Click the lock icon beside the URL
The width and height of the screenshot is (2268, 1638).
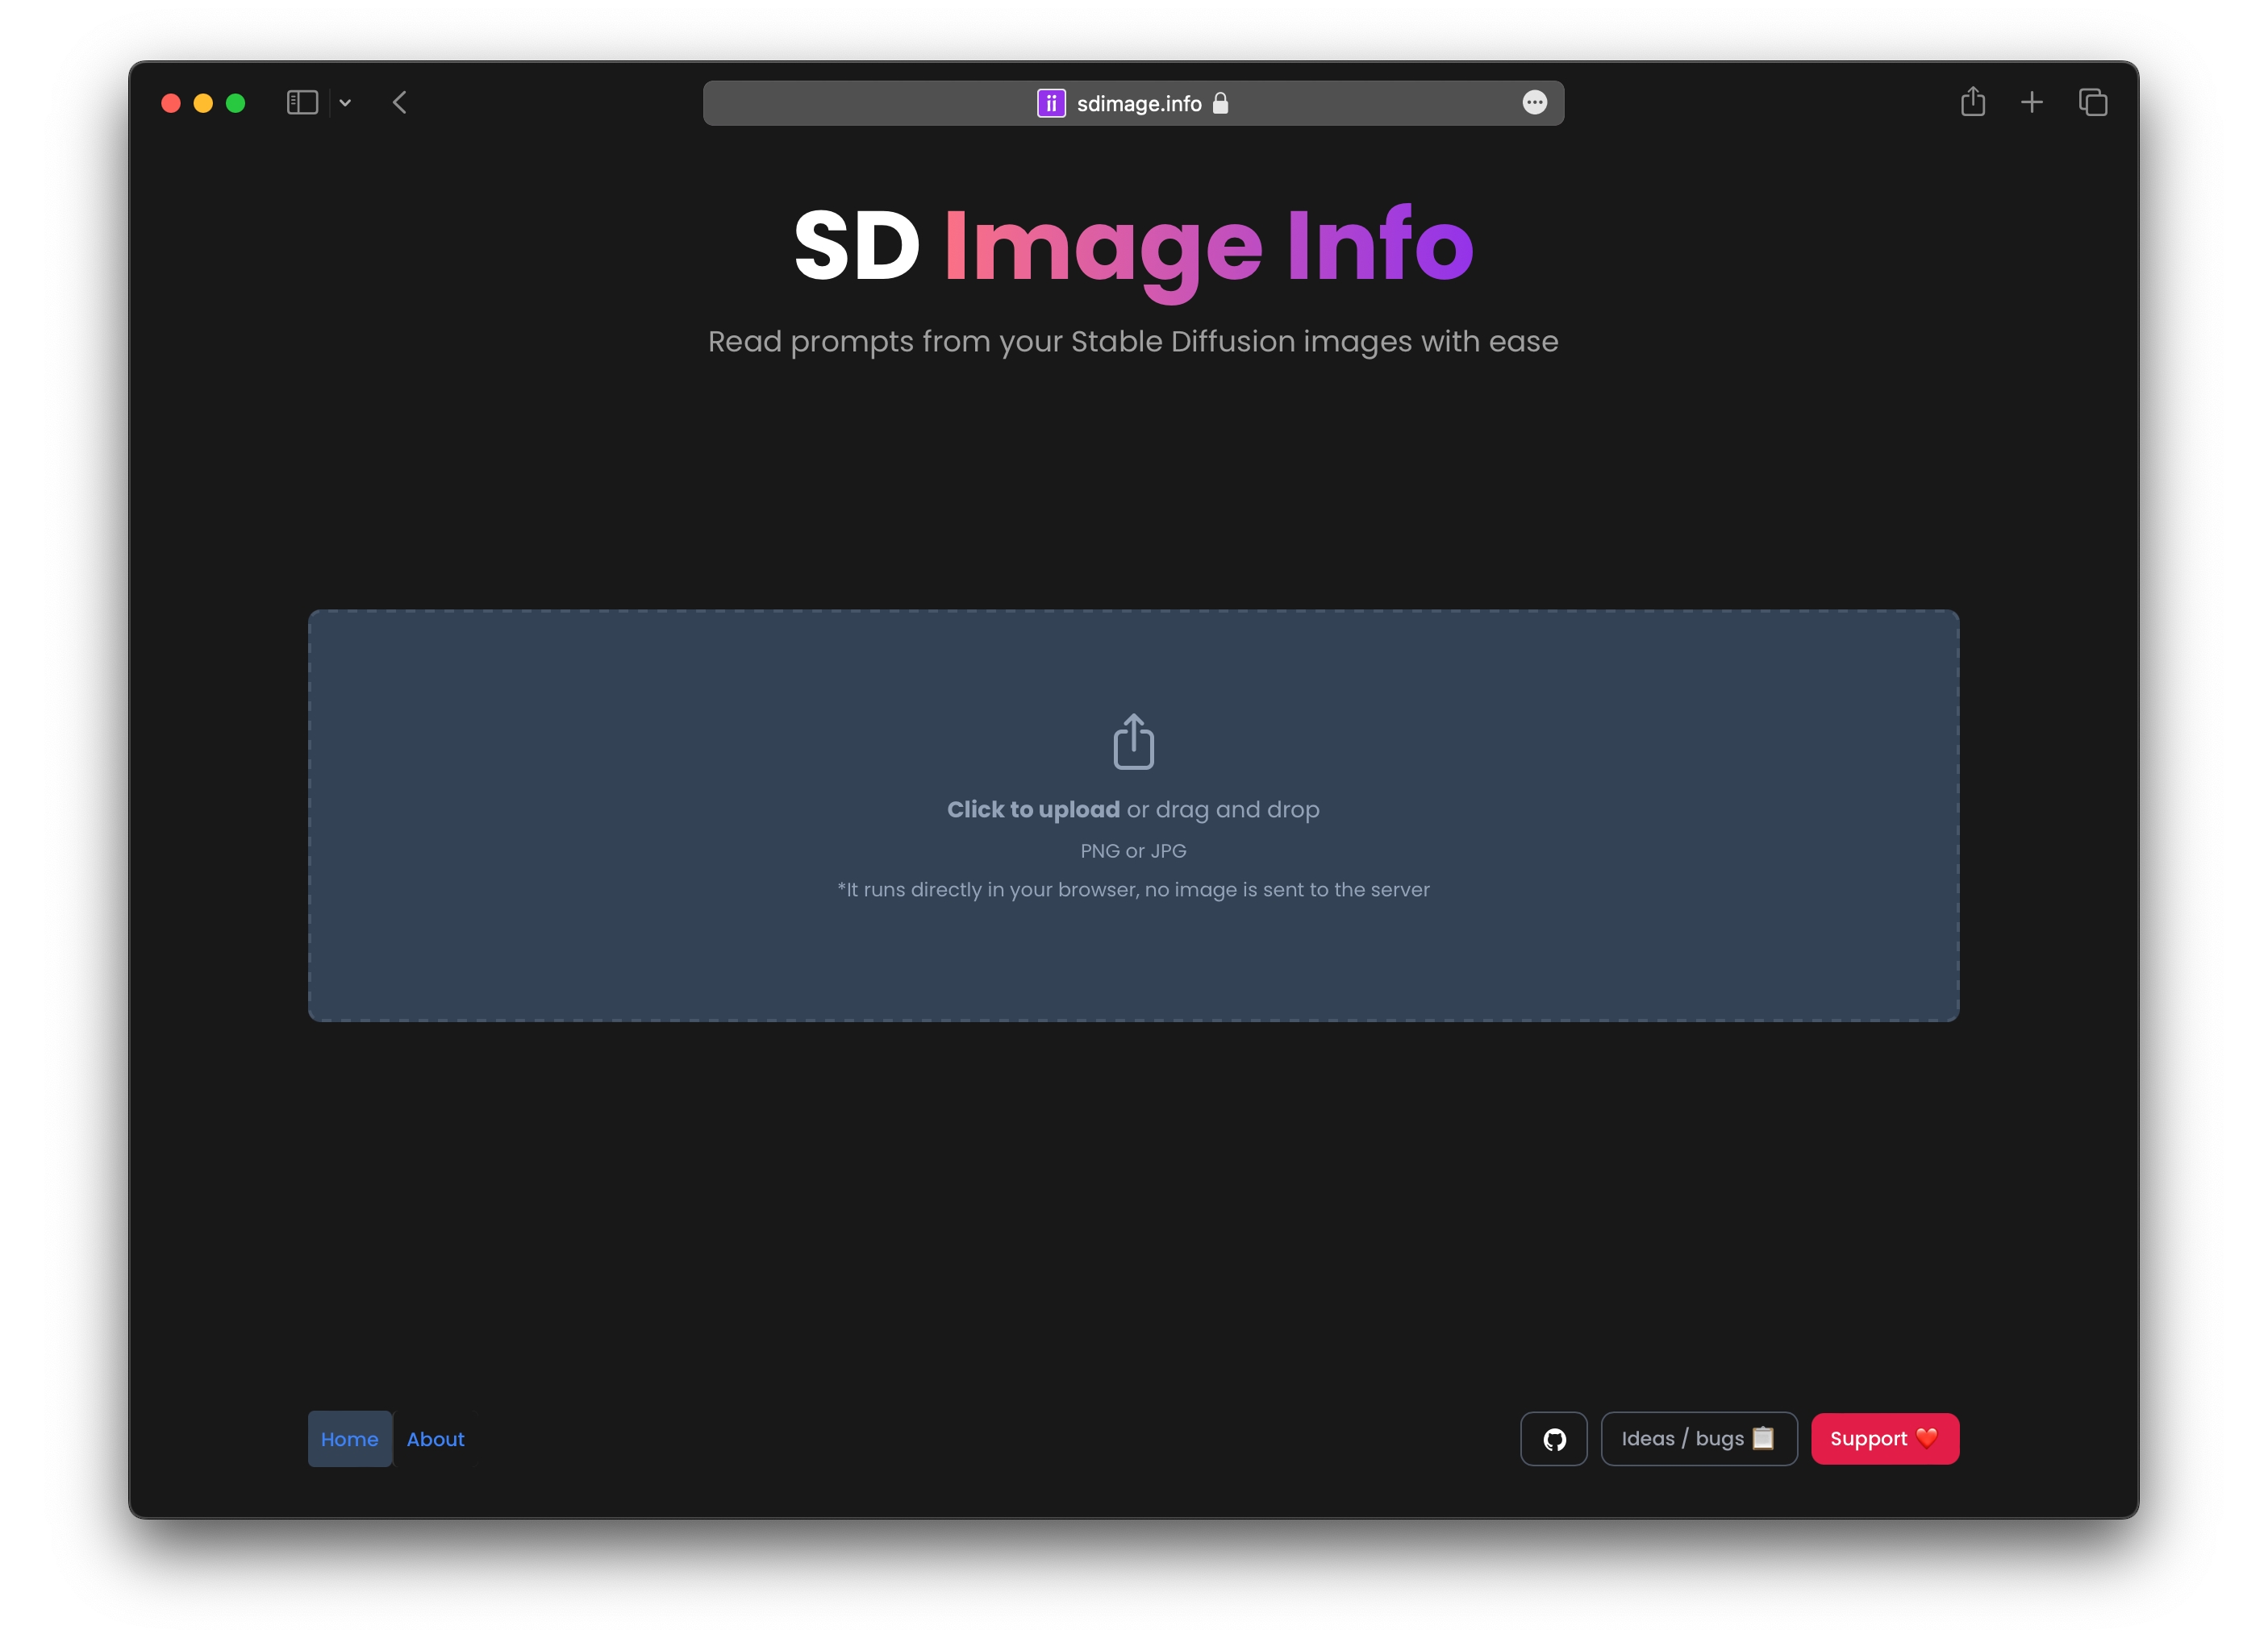[x=1220, y=103]
